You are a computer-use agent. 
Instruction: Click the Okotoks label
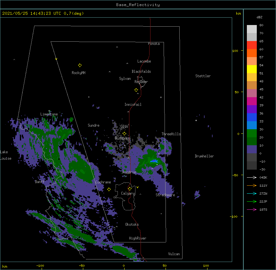click(x=132, y=224)
